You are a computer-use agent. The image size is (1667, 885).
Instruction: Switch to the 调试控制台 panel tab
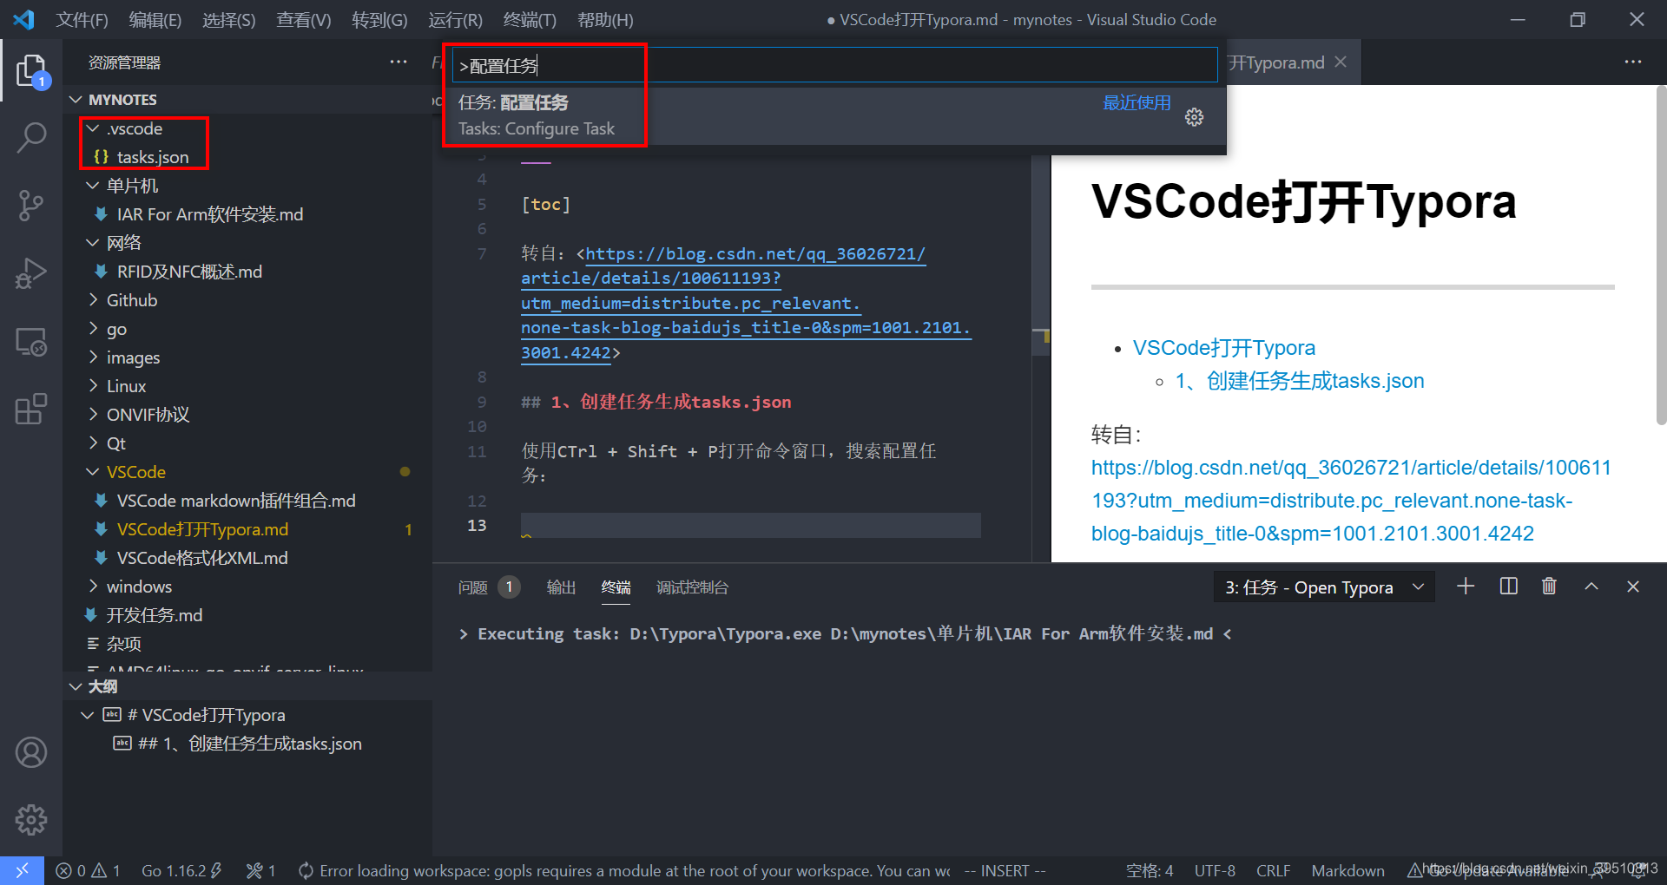692,587
